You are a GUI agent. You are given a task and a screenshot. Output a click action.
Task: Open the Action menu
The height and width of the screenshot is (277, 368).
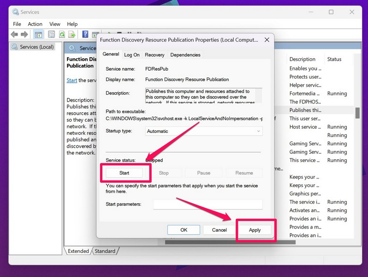(x=35, y=24)
